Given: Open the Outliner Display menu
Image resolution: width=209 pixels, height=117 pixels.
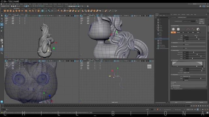Looking at the screenshot, I should click(x=157, y=16).
